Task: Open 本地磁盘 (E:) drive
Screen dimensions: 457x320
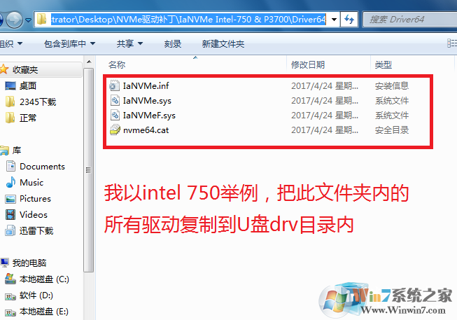Action: 43,312
